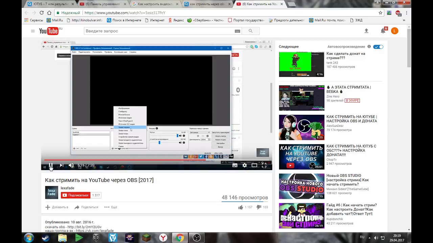Viewport: 433px width, 243px height.
Task: Show autoplay info icon
Action: point(369,47)
